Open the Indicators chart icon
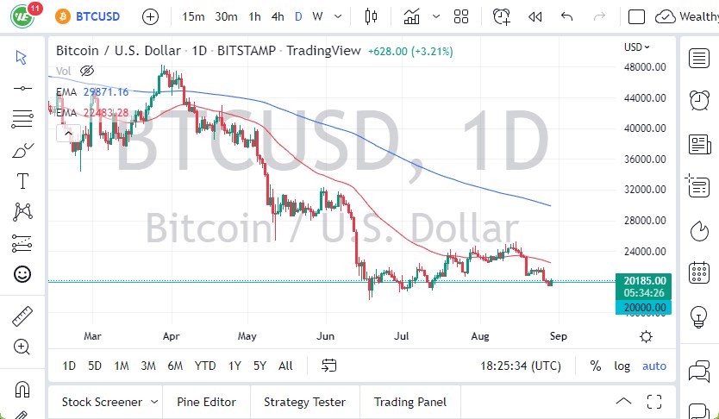Image resolution: width=719 pixels, height=419 pixels. pos(412,16)
